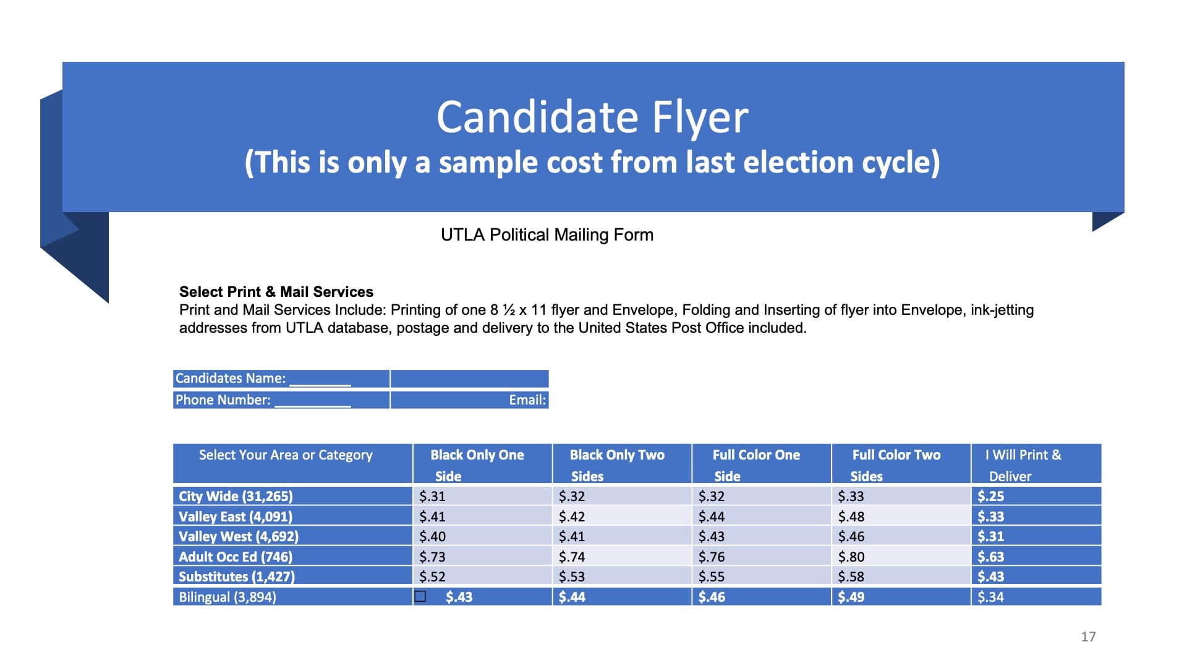
Task: Click the Phone Number blank line
Action: coord(312,401)
